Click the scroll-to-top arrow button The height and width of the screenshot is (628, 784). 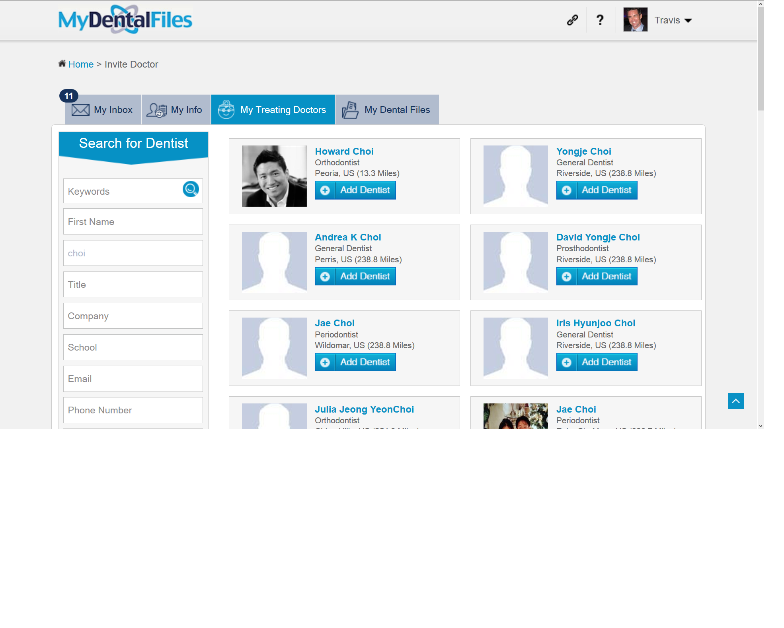click(x=735, y=401)
